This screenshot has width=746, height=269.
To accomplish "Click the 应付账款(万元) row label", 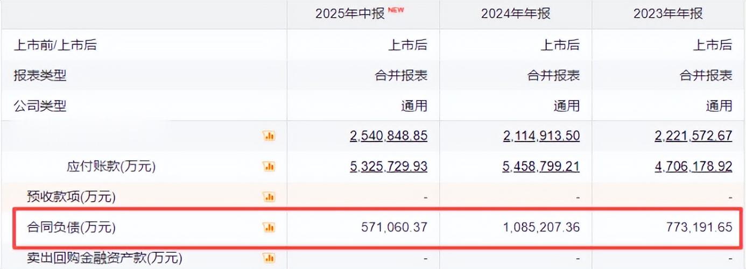I will [x=111, y=166].
